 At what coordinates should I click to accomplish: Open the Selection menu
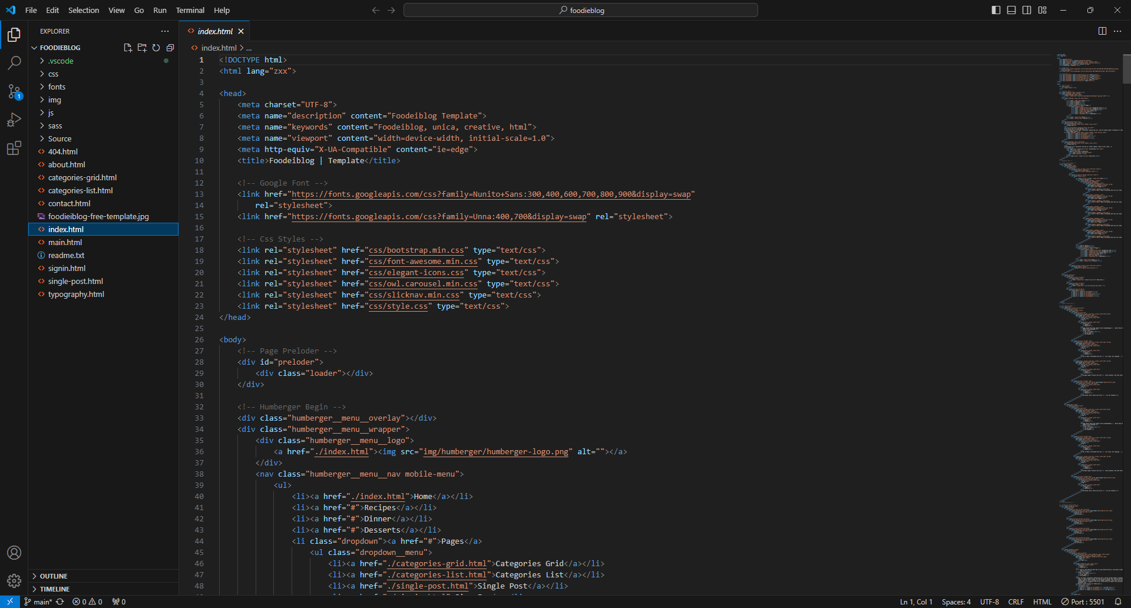[84, 10]
